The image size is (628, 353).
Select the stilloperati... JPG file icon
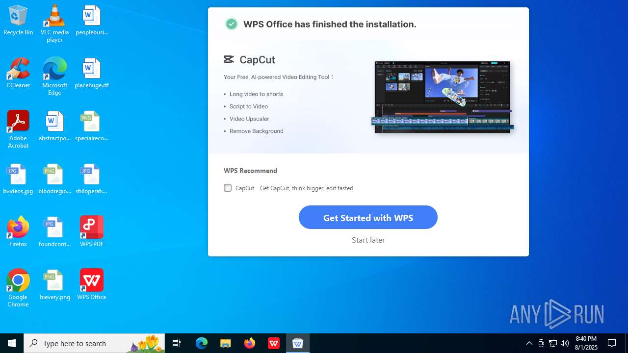[x=92, y=179]
